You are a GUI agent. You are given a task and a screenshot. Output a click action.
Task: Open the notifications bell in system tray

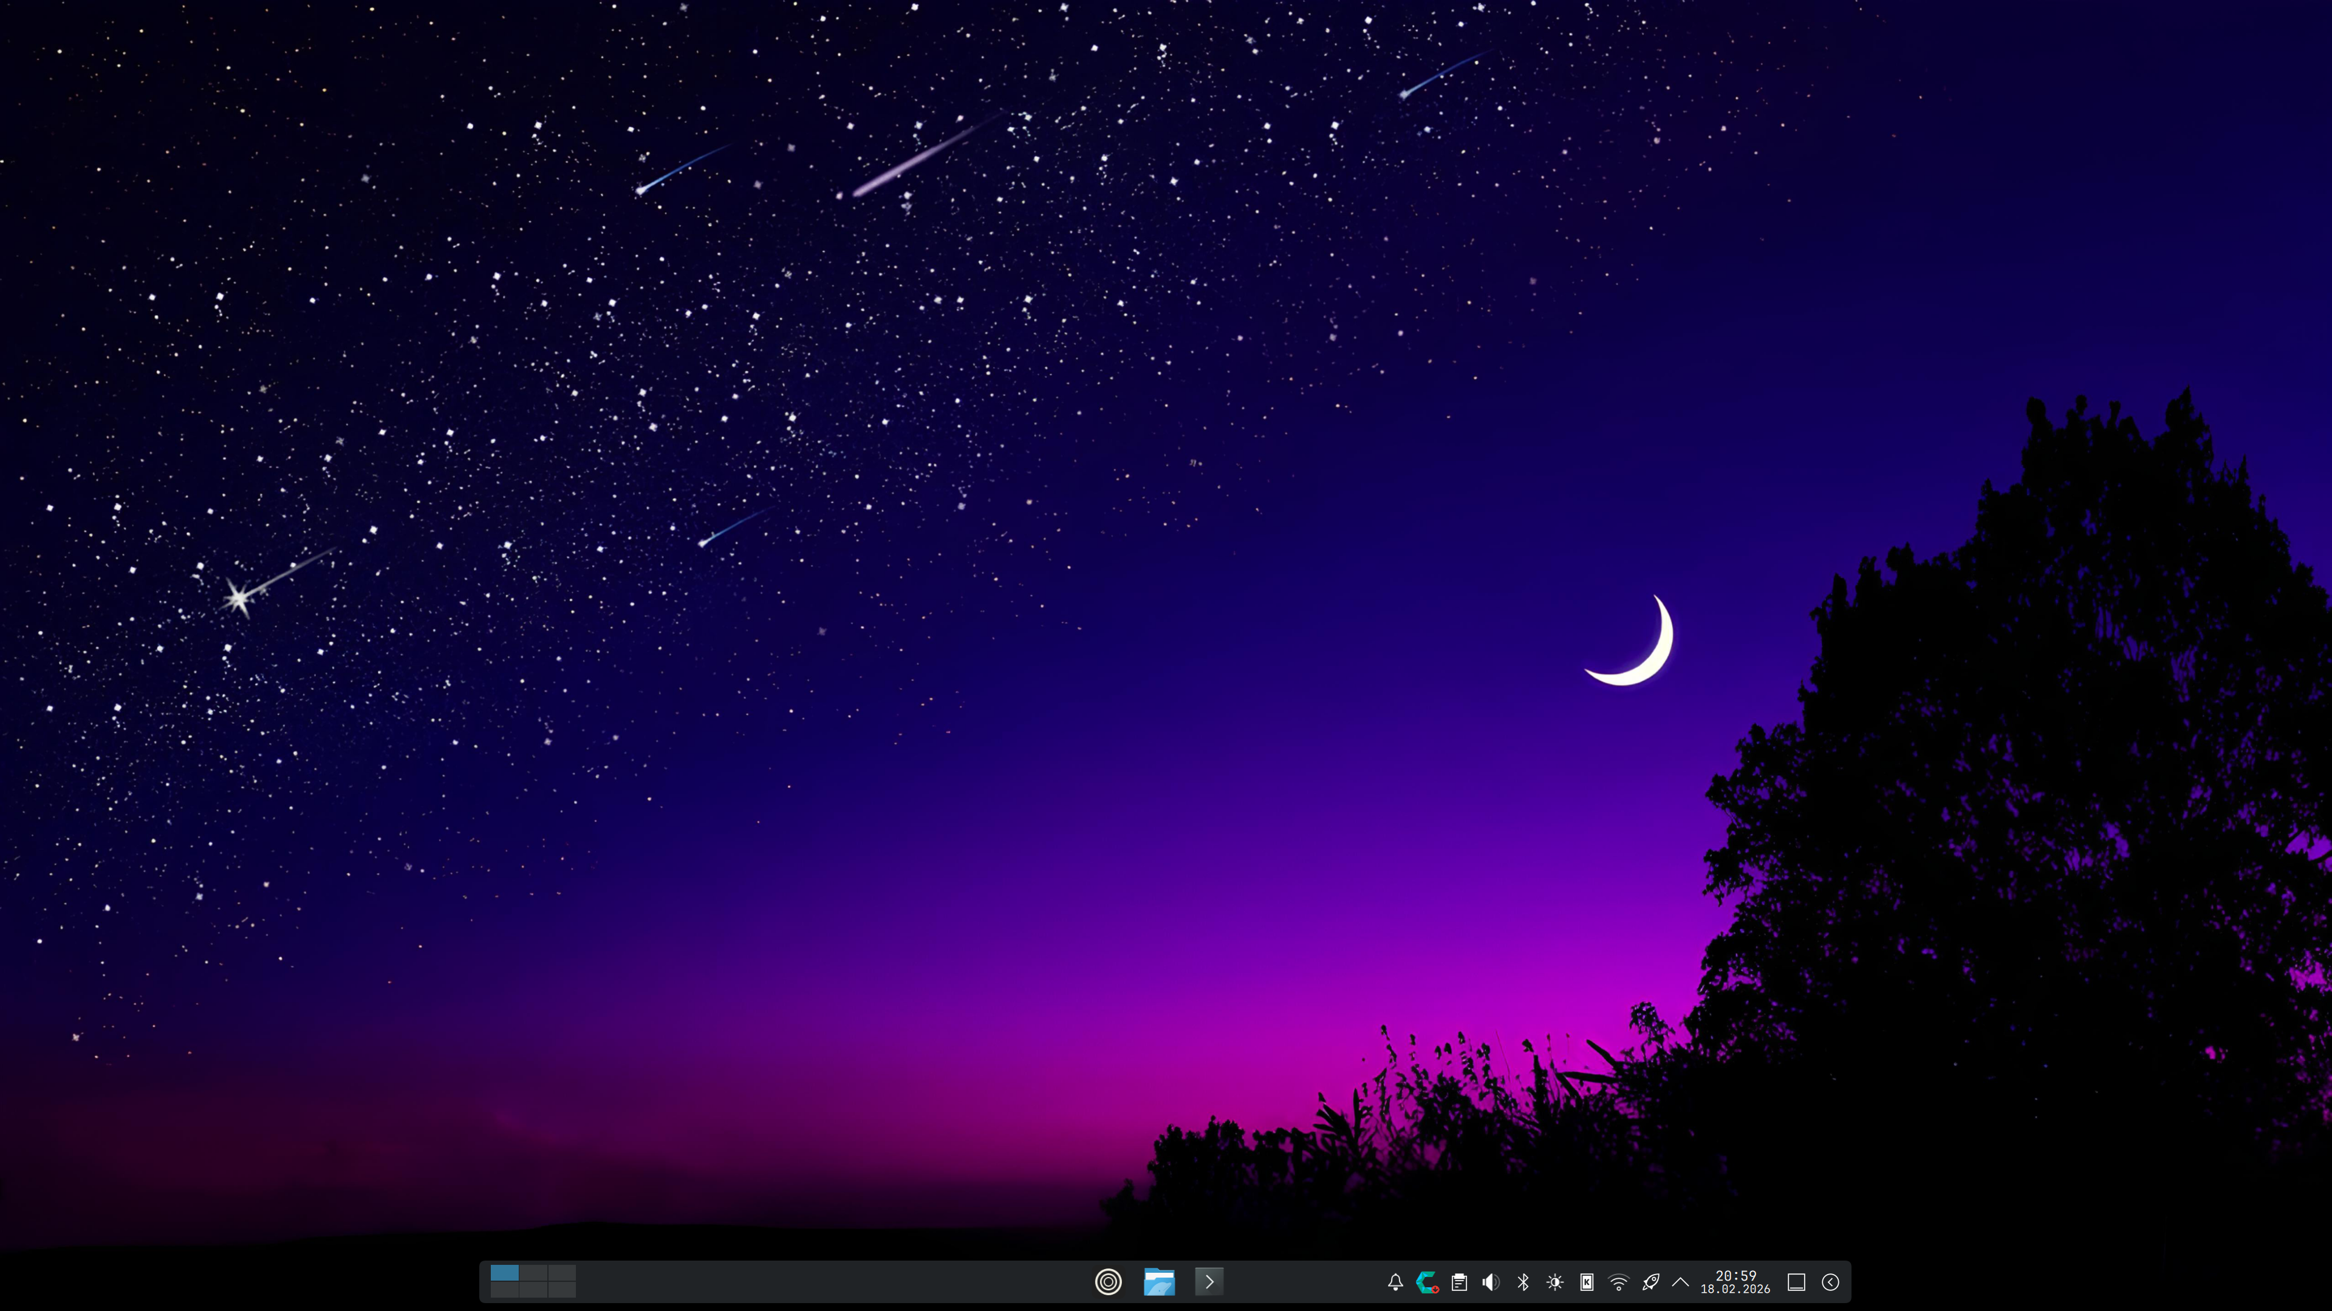pos(1395,1282)
